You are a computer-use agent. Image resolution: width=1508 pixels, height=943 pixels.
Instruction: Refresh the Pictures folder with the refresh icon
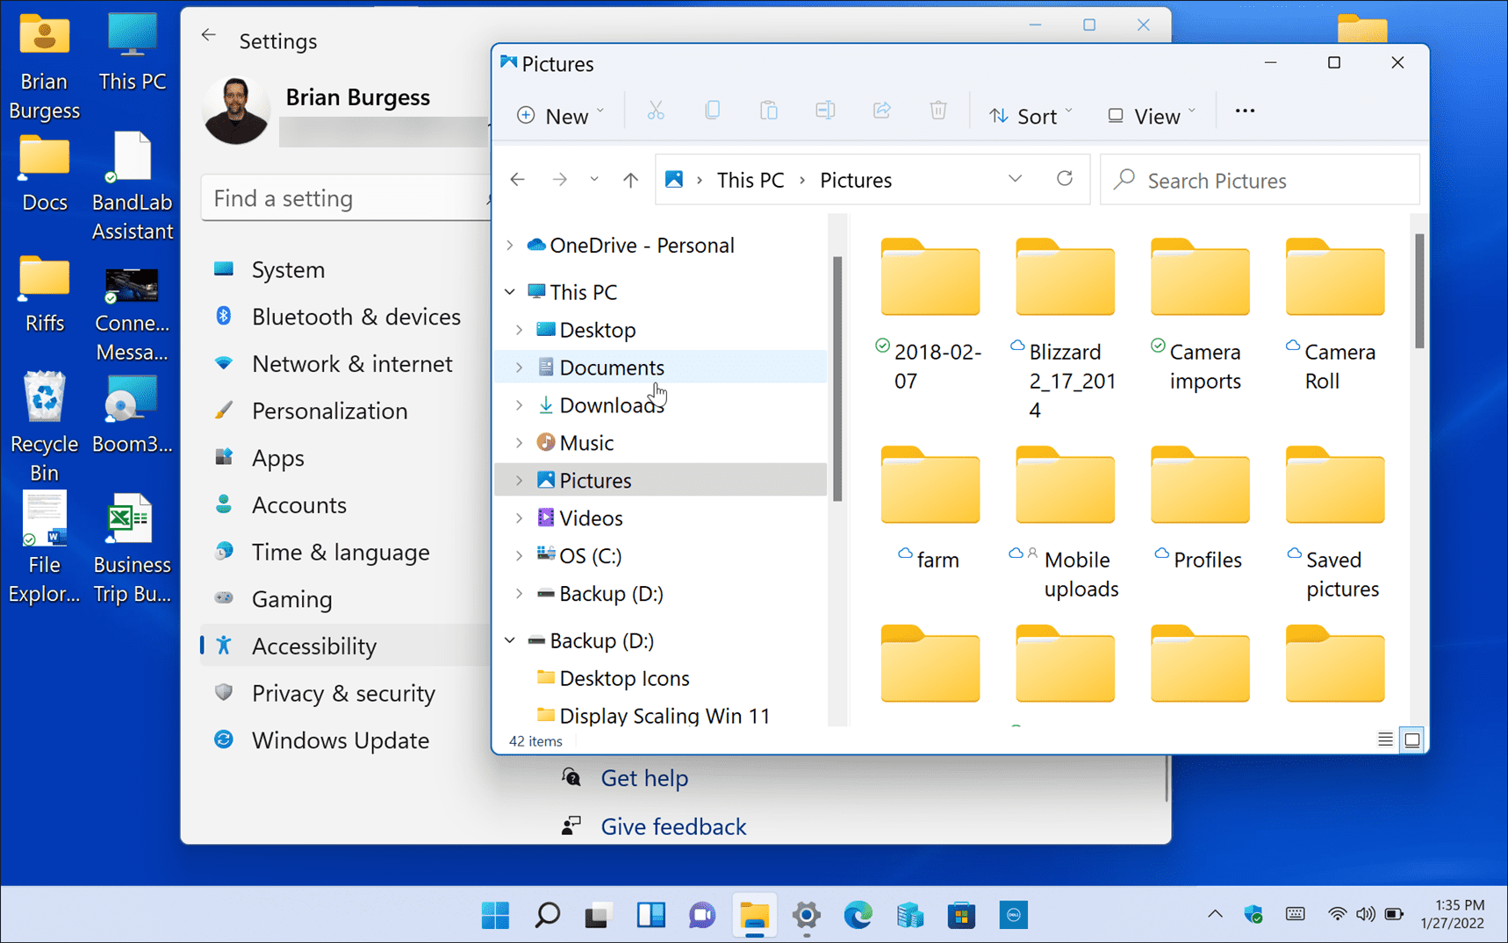point(1065,179)
